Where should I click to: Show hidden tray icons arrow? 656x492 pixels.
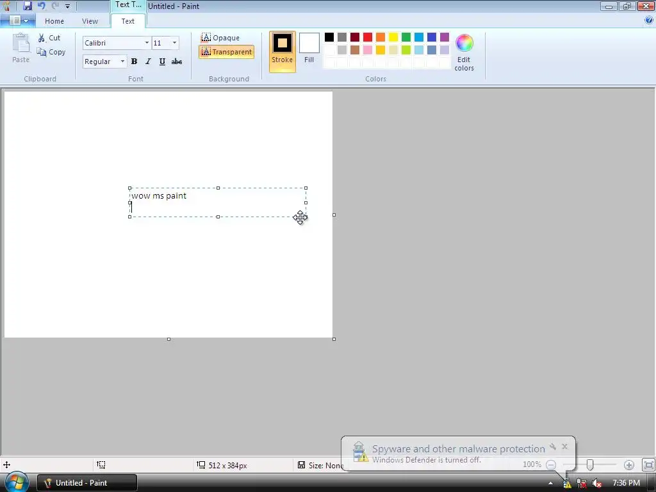click(550, 483)
